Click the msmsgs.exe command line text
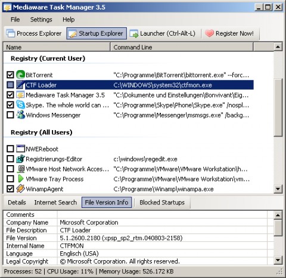286x278 pixels. (181, 115)
